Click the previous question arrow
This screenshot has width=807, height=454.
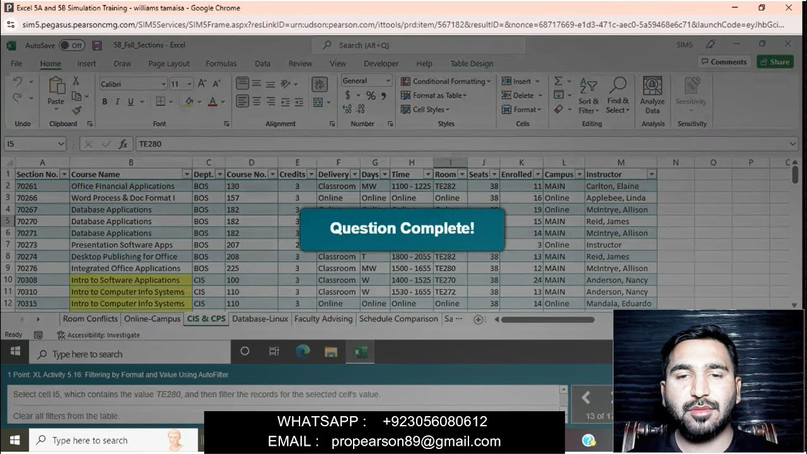tap(586, 397)
